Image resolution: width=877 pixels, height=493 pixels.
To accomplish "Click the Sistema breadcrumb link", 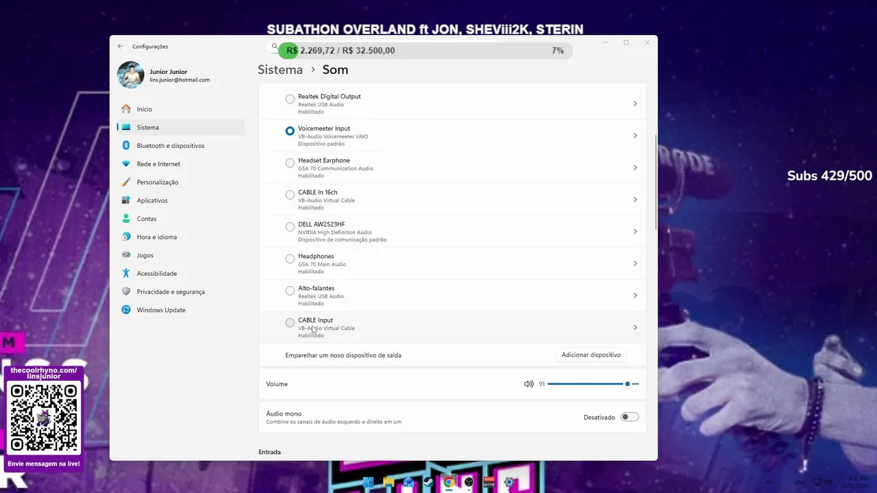I will 280,70.
